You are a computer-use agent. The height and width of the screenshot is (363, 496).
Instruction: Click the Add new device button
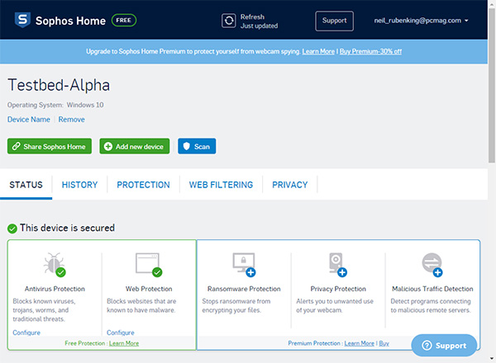tap(134, 146)
